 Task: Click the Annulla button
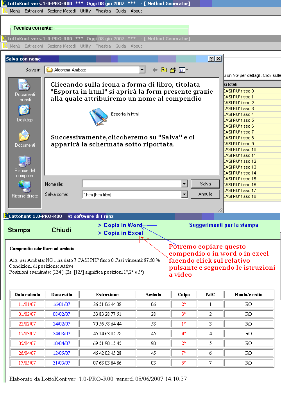pos(205,194)
